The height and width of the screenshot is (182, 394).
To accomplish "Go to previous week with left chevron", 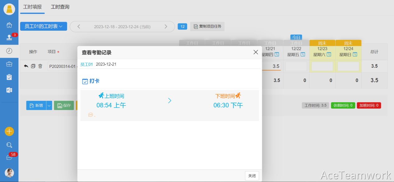I will click(x=79, y=27).
